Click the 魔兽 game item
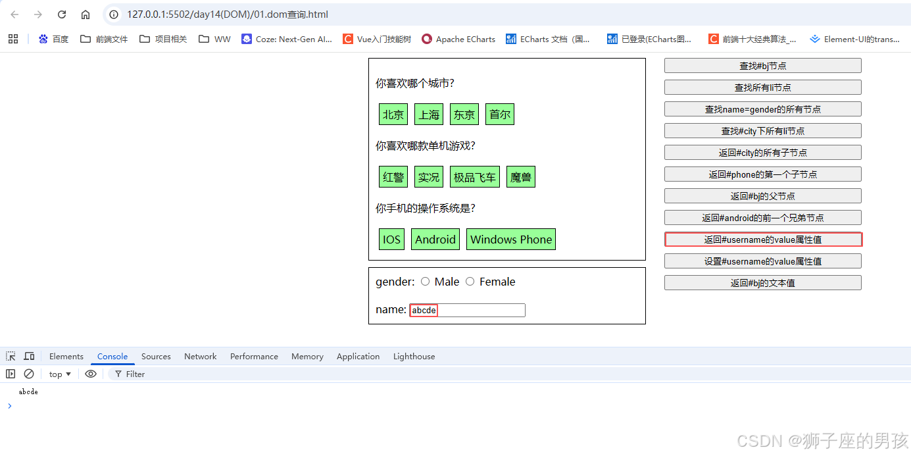Image resolution: width=911 pixels, height=456 pixels. point(521,177)
